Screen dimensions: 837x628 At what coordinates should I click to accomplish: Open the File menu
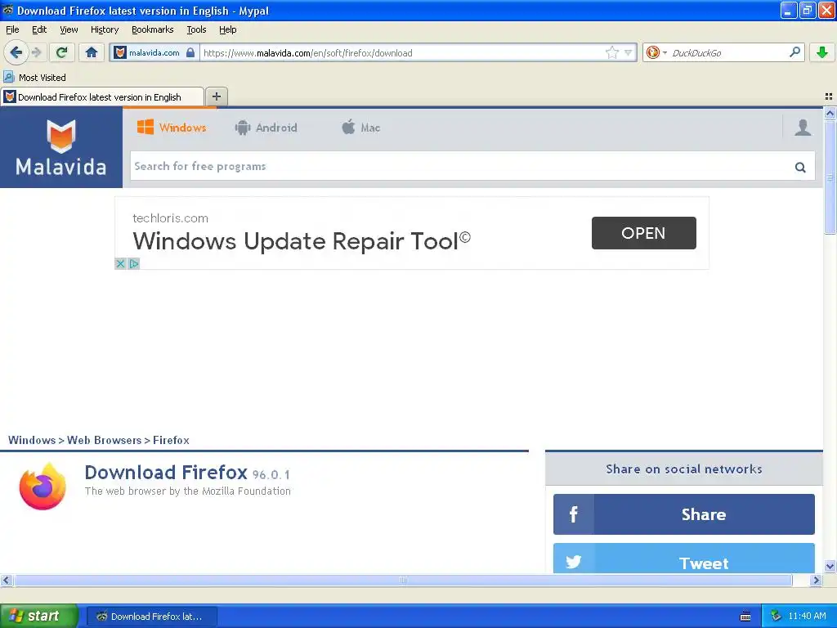pyautogui.click(x=12, y=29)
